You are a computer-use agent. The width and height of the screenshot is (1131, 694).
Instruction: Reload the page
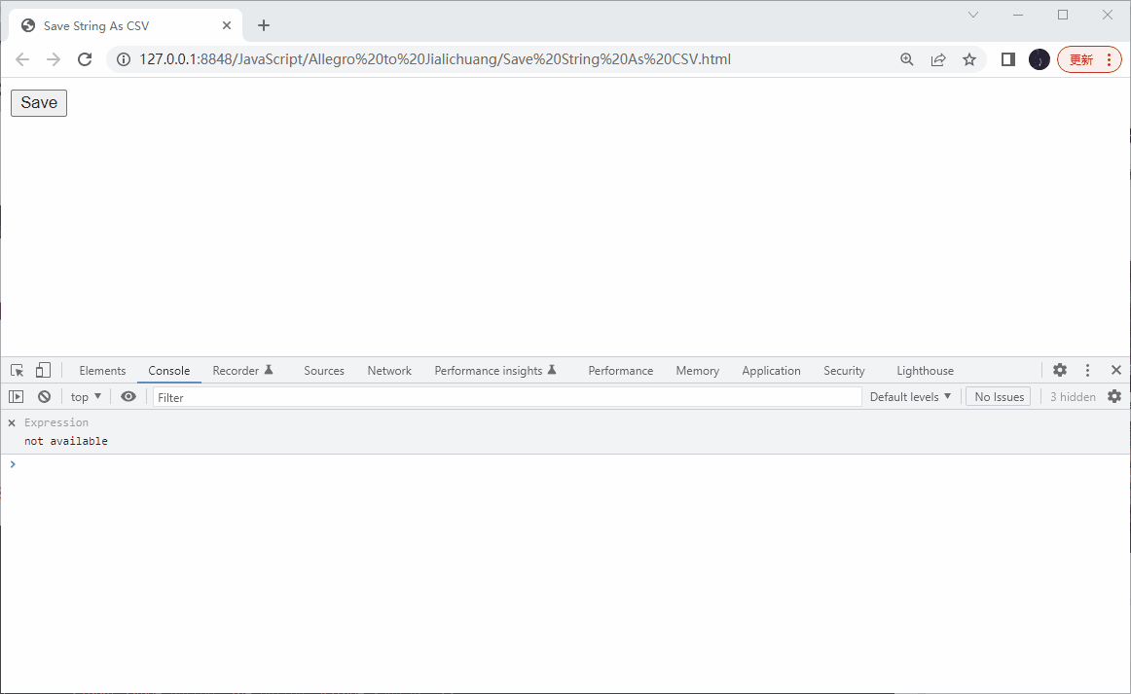(85, 59)
